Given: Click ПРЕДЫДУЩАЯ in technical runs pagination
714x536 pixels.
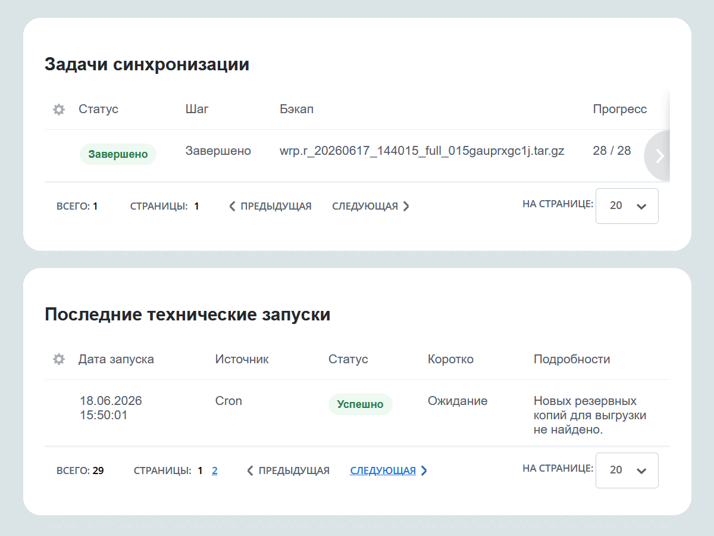Looking at the screenshot, I should [x=294, y=470].
